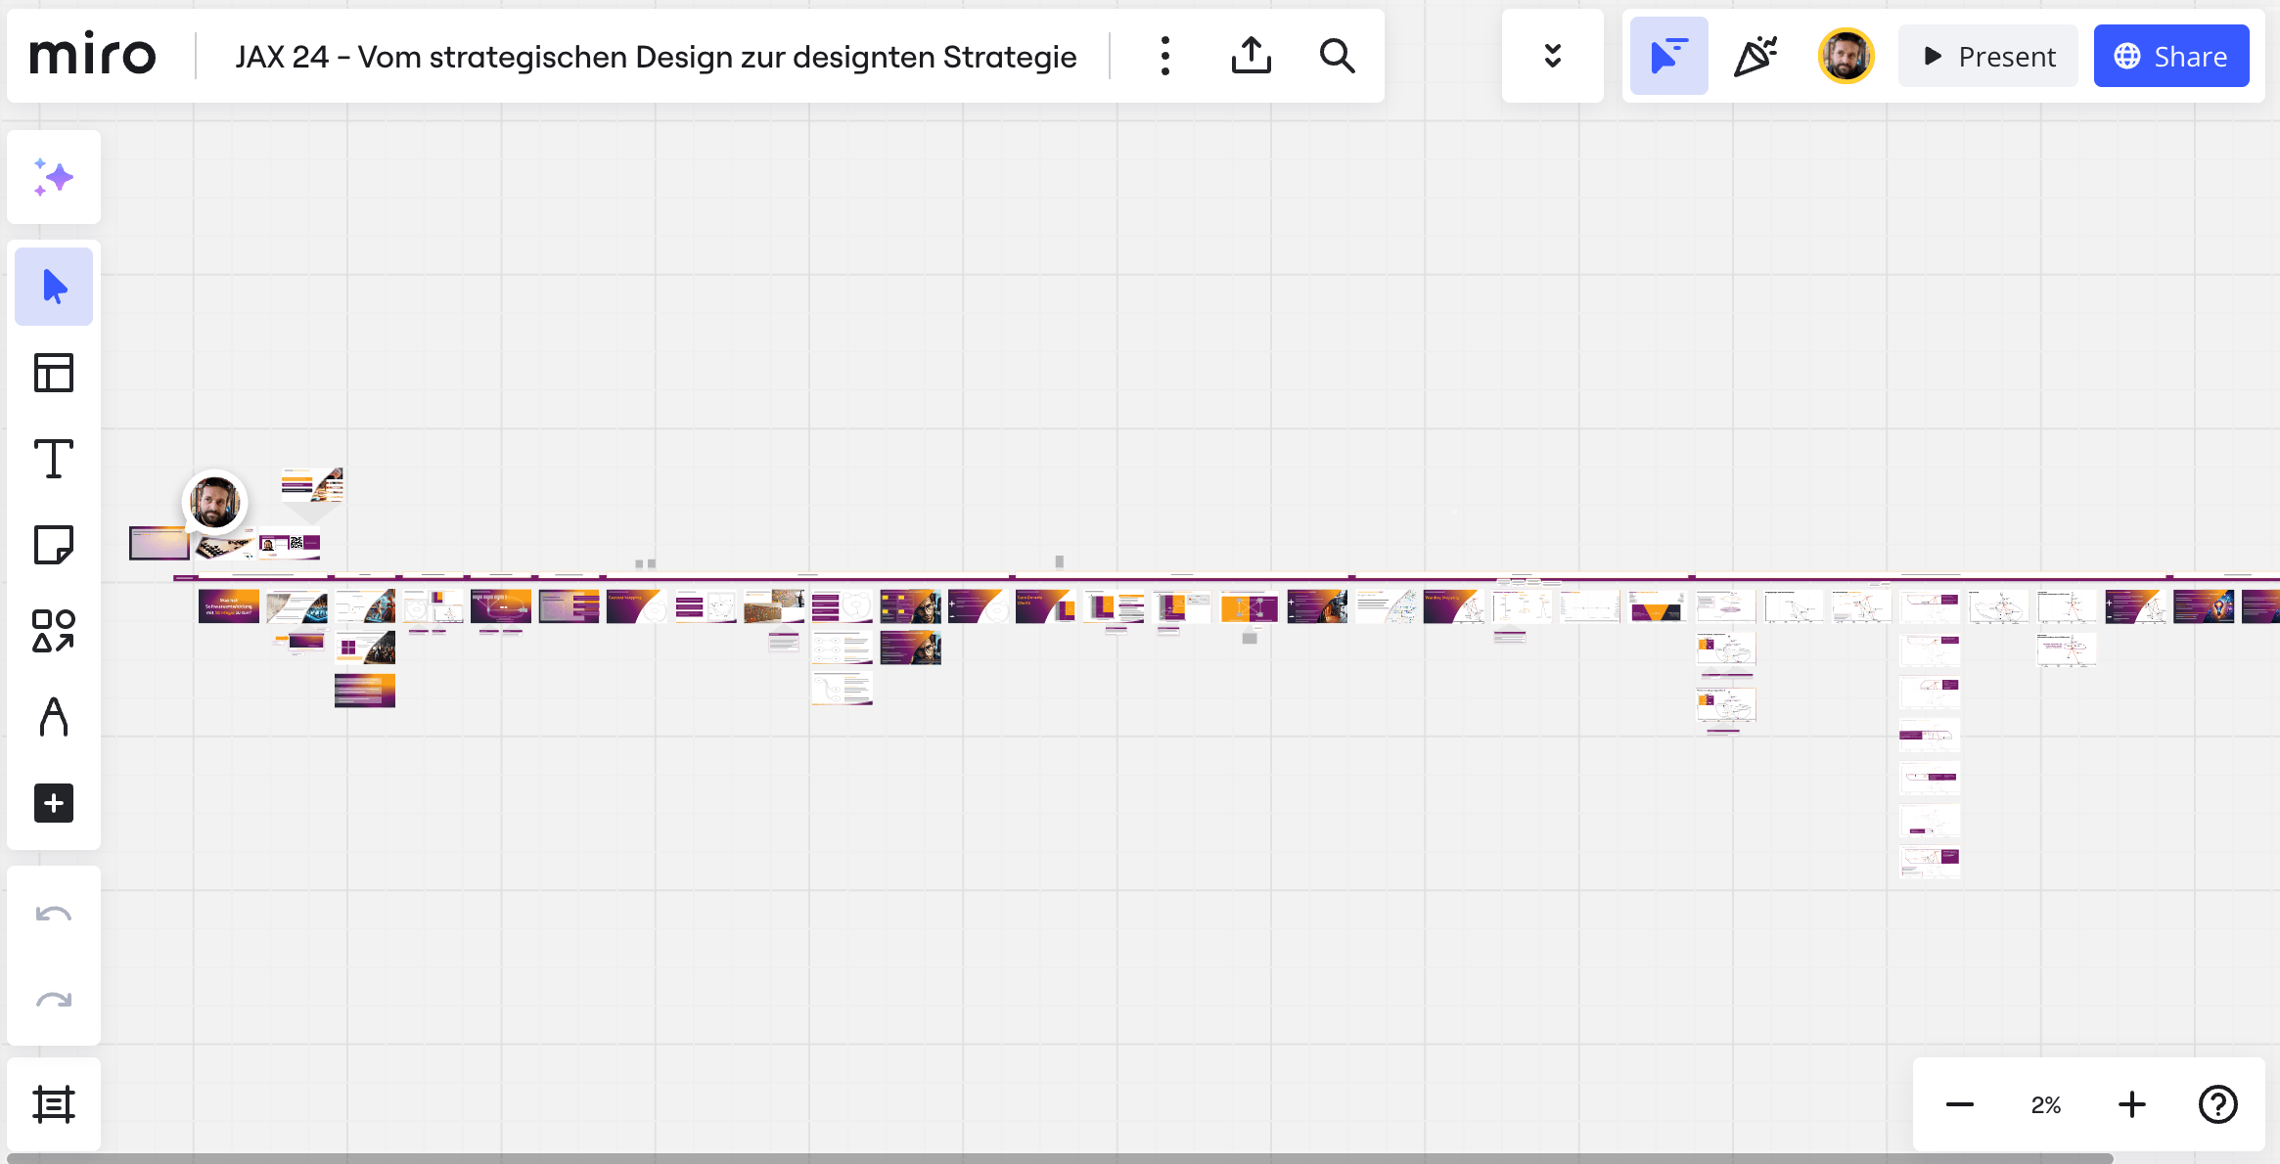Click the blue Share button
The width and height of the screenshot is (2280, 1164).
2171,56
